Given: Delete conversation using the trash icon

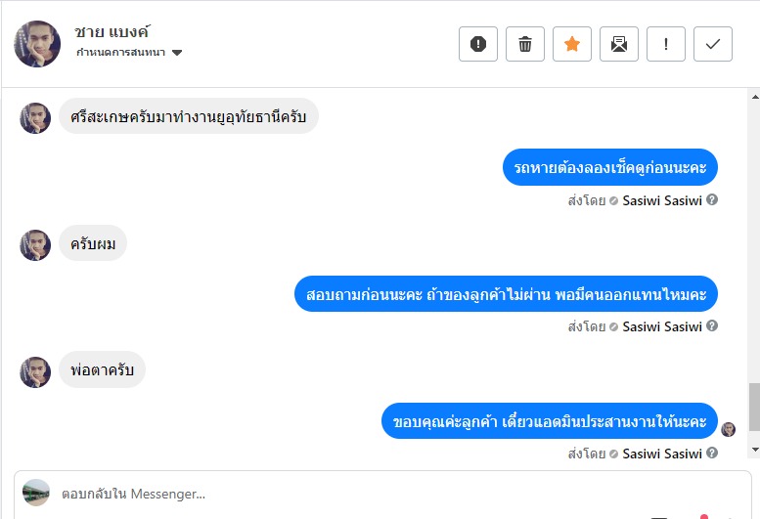Looking at the screenshot, I should click(525, 44).
